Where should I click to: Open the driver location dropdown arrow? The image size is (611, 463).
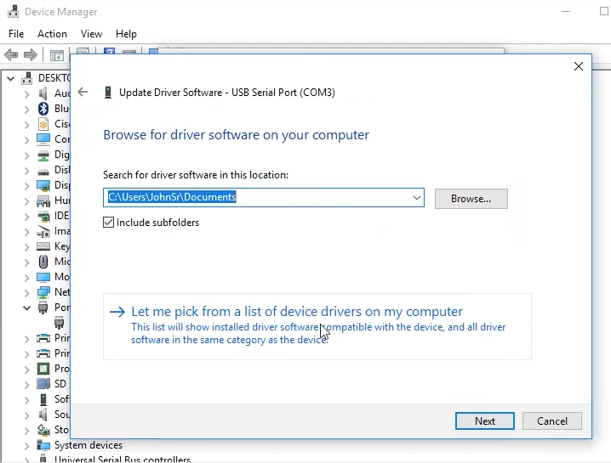(416, 198)
